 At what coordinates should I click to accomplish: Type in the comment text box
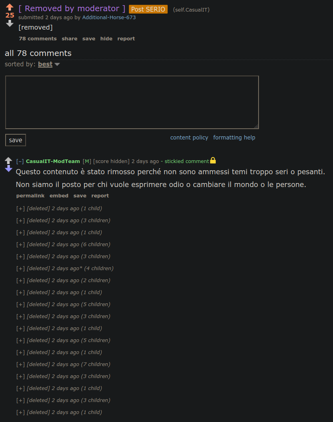click(x=132, y=102)
